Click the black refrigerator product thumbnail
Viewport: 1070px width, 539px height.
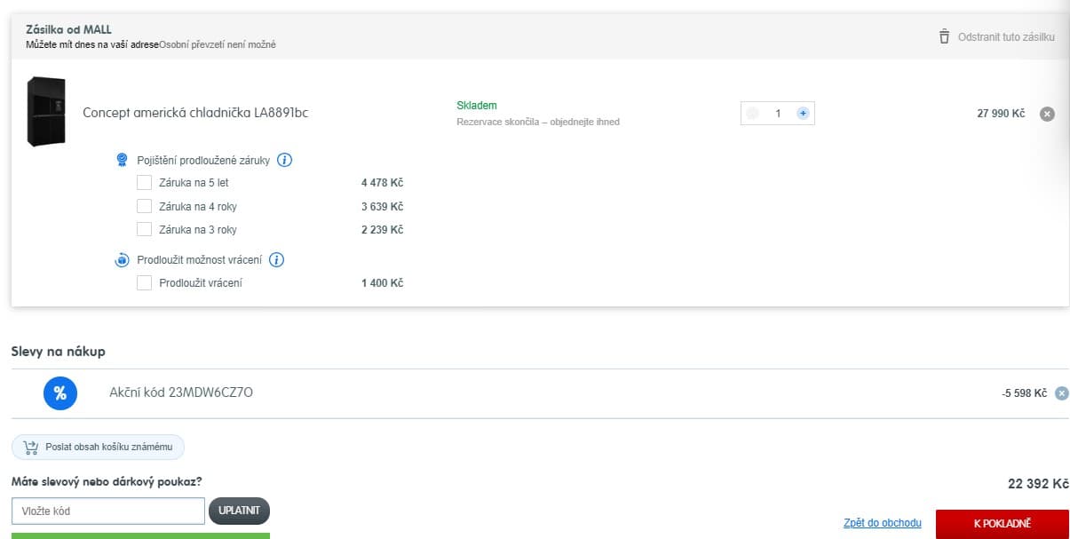[46, 112]
